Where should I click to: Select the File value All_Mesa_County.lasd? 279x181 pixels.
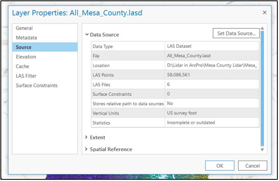point(212,56)
